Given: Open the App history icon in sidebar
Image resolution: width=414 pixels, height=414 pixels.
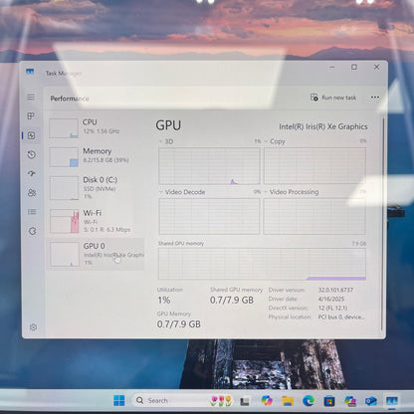Looking at the screenshot, I should [x=32, y=154].
